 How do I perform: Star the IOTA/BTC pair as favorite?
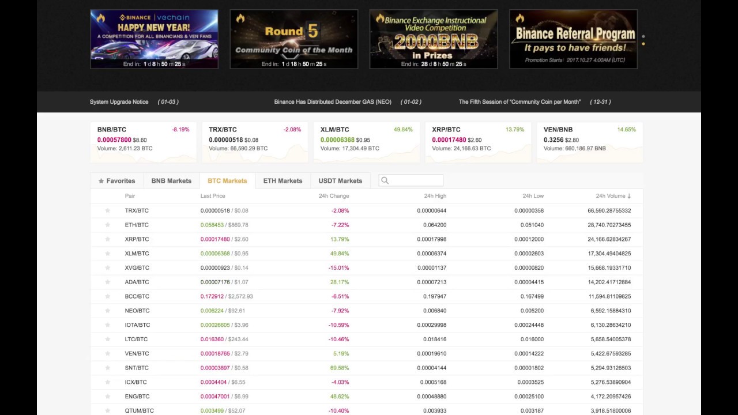coord(107,325)
